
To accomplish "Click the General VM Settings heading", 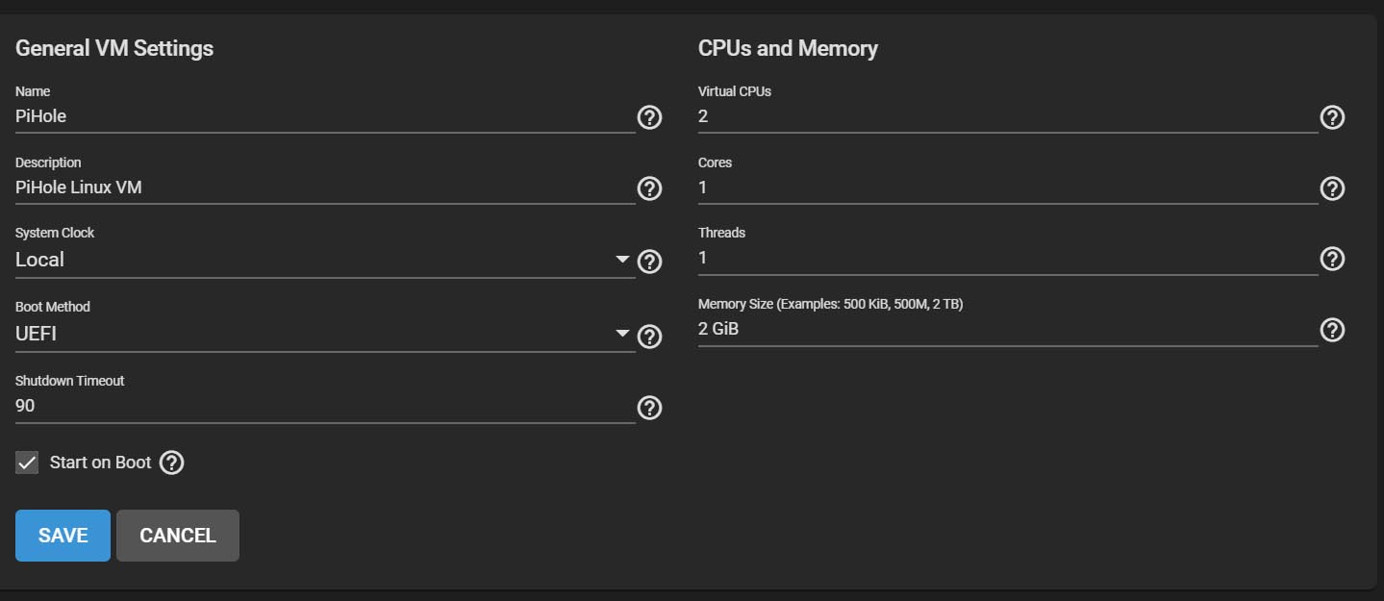I will [114, 48].
